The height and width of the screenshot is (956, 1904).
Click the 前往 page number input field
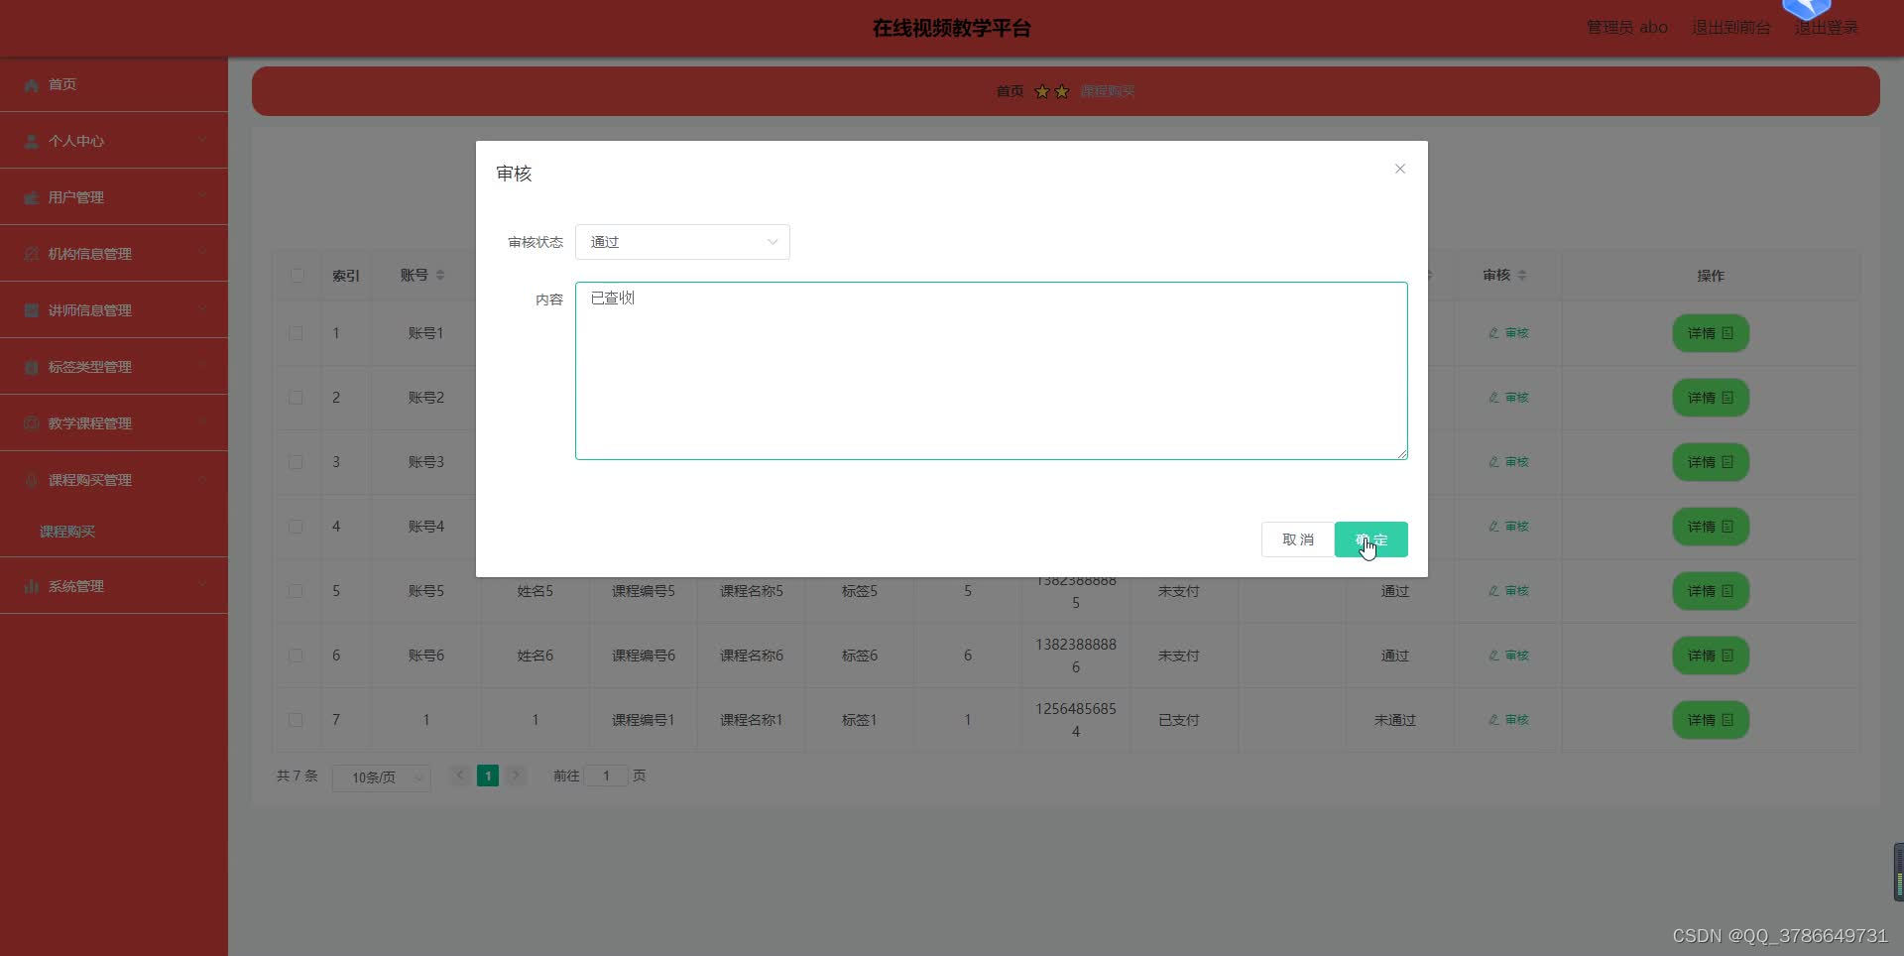[x=606, y=776]
